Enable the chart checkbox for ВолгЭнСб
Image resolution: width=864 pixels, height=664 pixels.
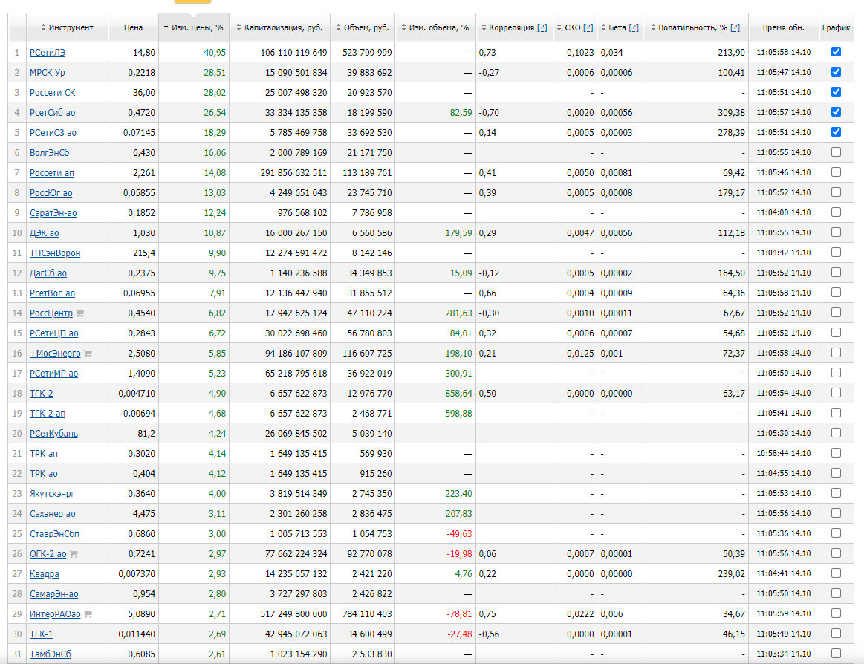(x=836, y=152)
